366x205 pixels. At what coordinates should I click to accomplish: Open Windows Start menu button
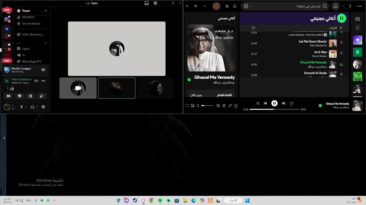[x=247, y=200]
